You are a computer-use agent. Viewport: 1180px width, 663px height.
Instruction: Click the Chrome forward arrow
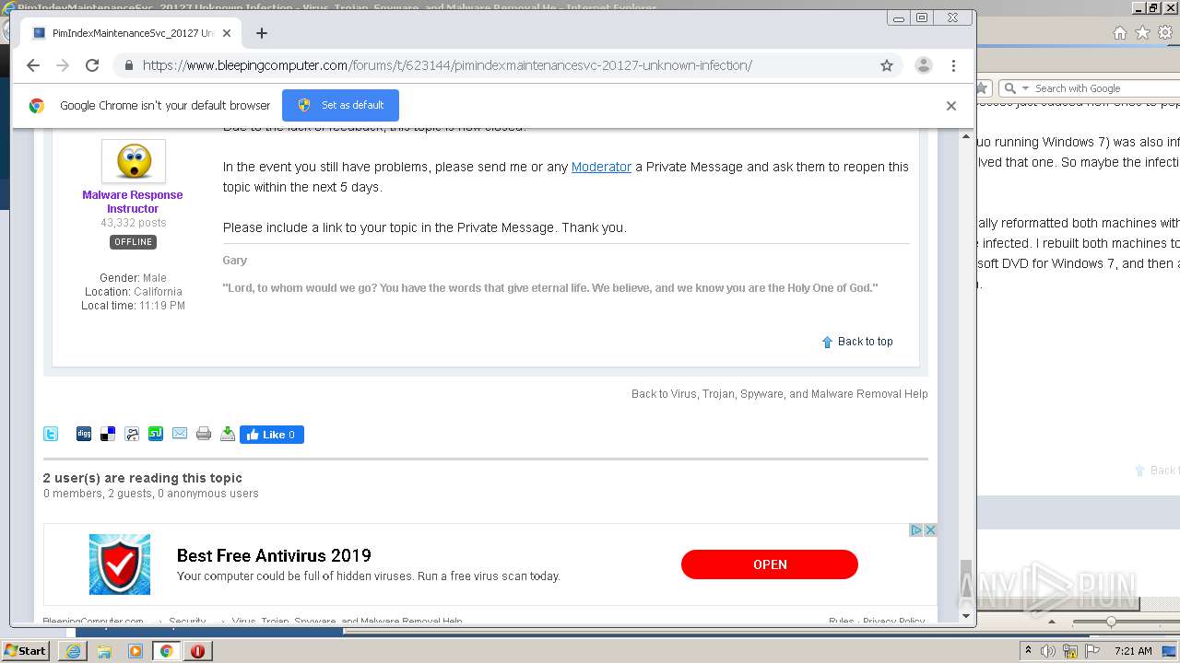(63, 65)
